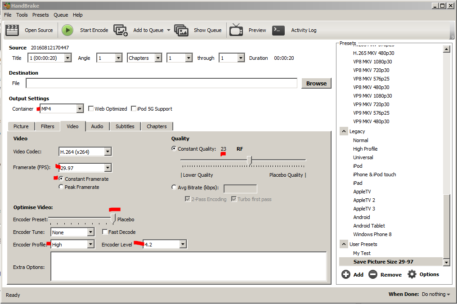
Task: Open the File menu
Action: 8,15
